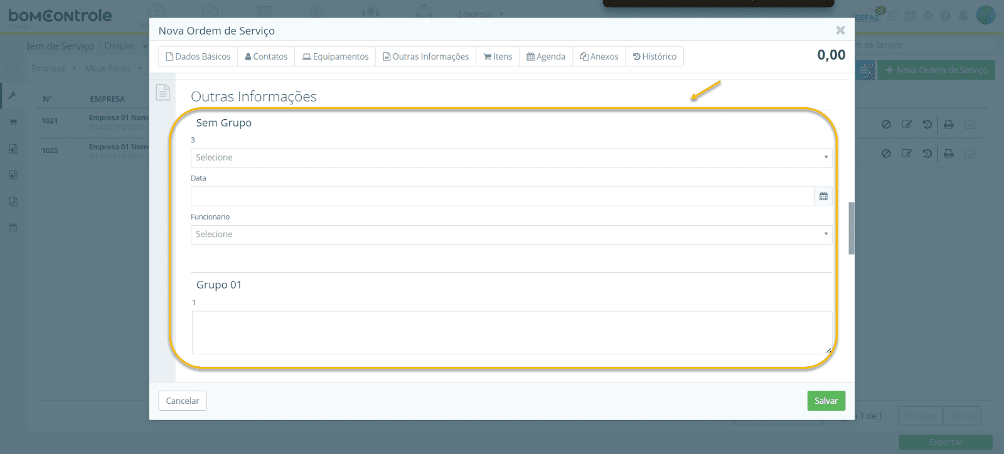This screenshot has height=454, width=1004.
Task: Click the headset icon in top navigation
Action: [x=371, y=12]
